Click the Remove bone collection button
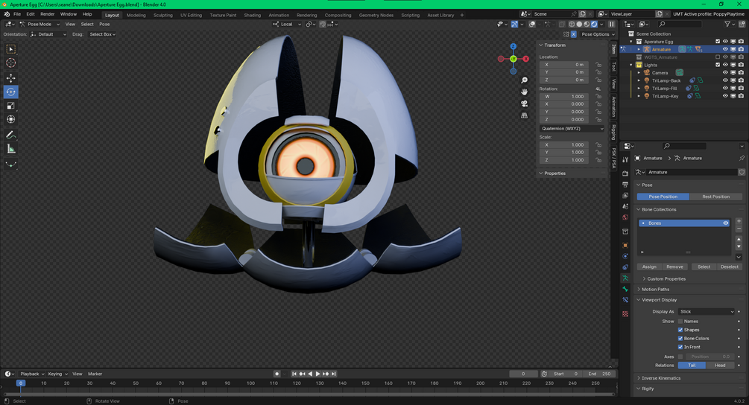This screenshot has width=749, height=405. coord(674,267)
